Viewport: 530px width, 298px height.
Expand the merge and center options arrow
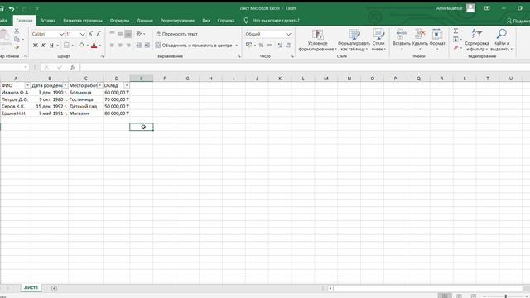pyautogui.click(x=236, y=46)
